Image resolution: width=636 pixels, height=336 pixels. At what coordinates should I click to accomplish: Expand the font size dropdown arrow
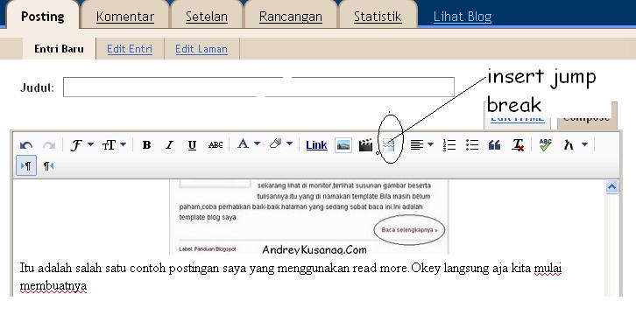(123, 144)
